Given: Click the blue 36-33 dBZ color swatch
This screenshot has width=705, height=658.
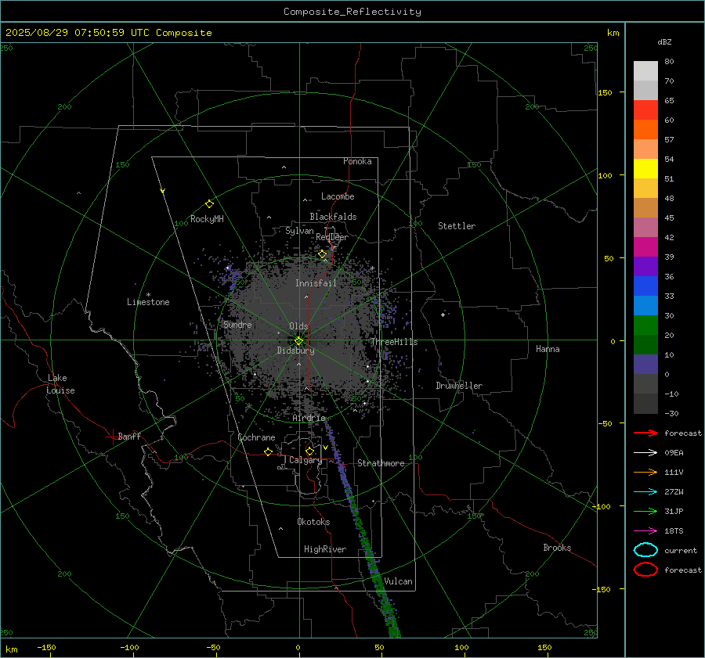Looking at the screenshot, I should [645, 286].
